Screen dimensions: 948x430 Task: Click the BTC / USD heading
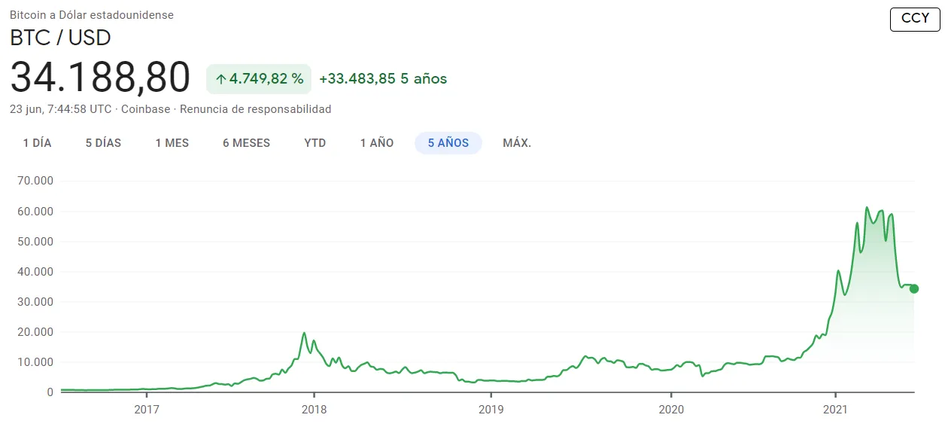pyautogui.click(x=60, y=36)
